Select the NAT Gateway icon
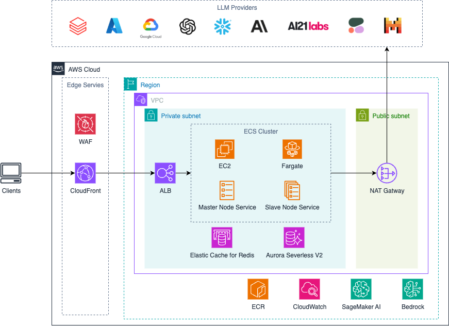449x326 pixels. pyautogui.click(x=387, y=173)
